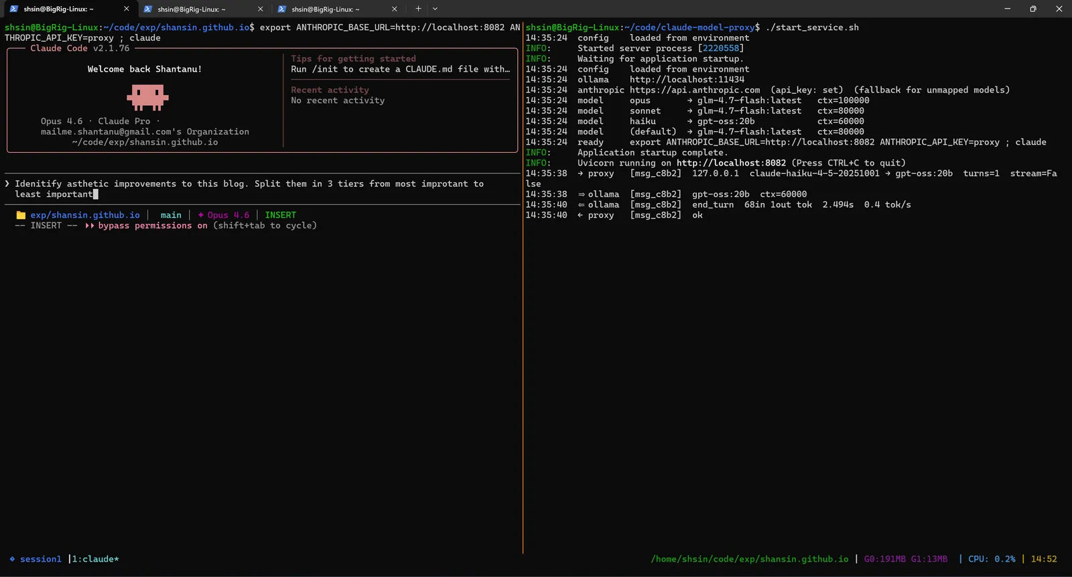Click the green INSERT mode label

click(x=280, y=215)
